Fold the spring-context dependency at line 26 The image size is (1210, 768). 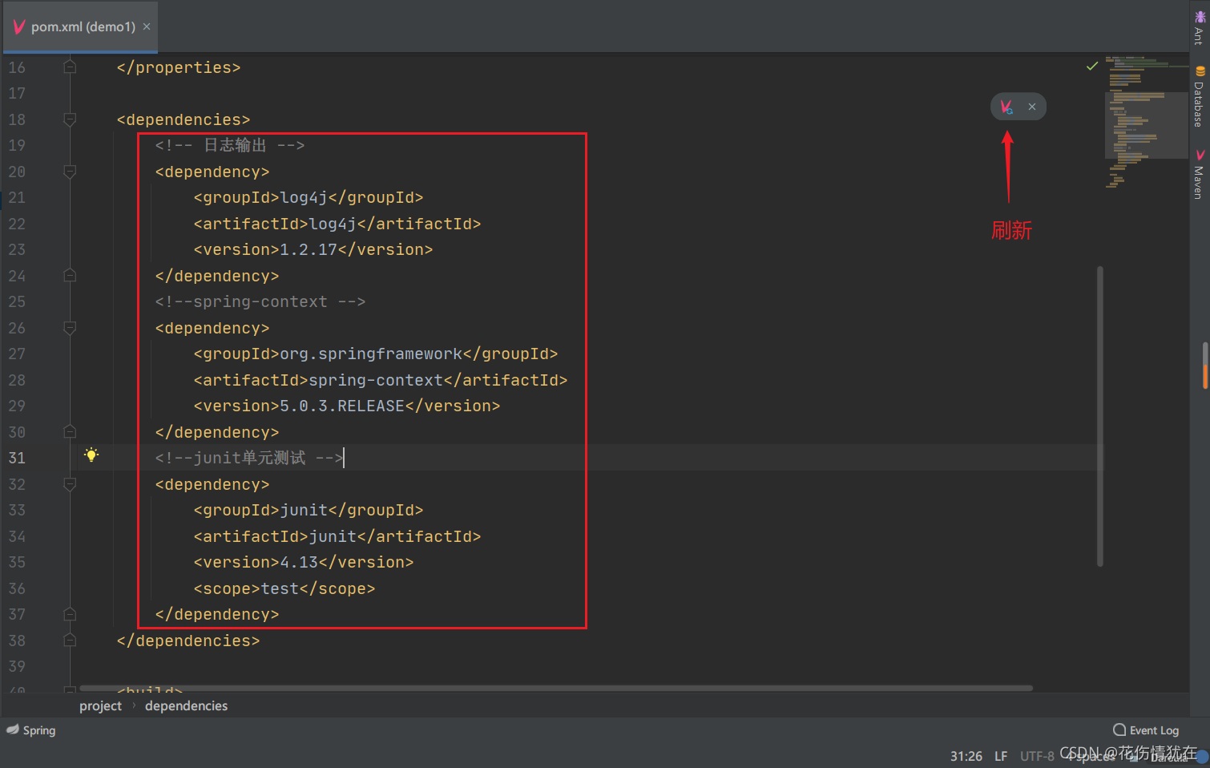[70, 328]
